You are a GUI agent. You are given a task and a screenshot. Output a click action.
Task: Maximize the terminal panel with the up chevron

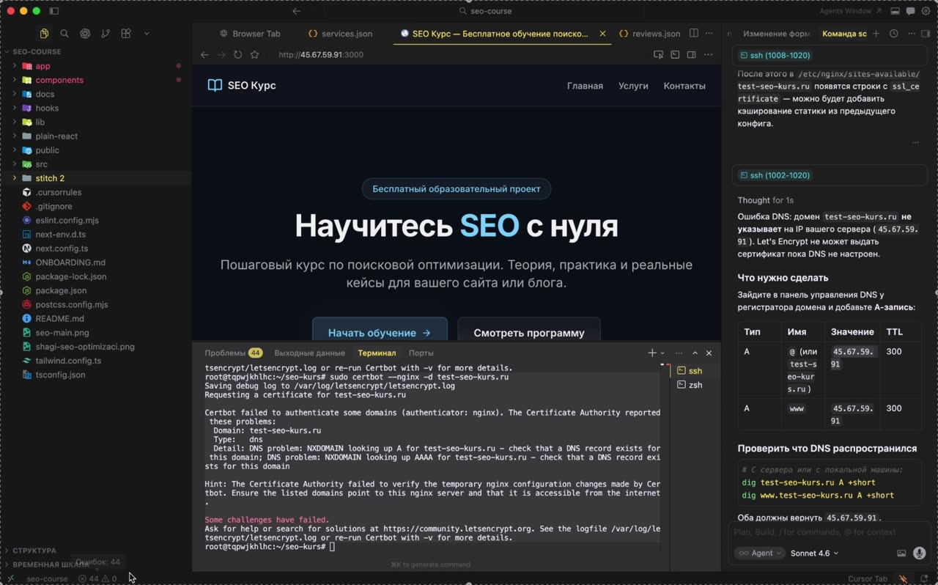coord(695,353)
